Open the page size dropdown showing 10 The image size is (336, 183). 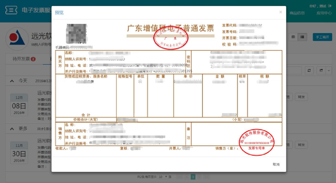pos(162,177)
